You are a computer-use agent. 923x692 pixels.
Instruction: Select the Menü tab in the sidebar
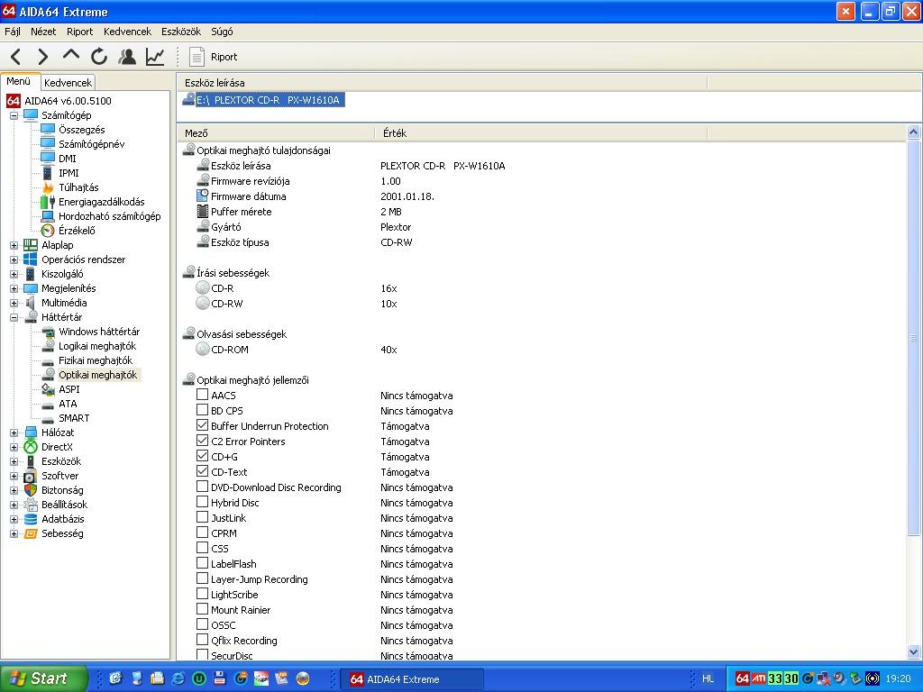[19, 81]
